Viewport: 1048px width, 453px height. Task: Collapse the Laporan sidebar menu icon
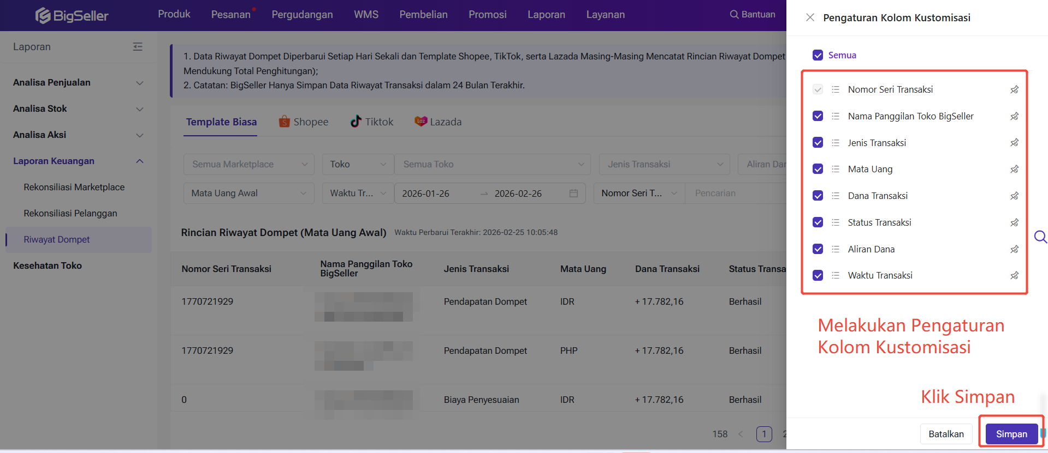point(138,47)
